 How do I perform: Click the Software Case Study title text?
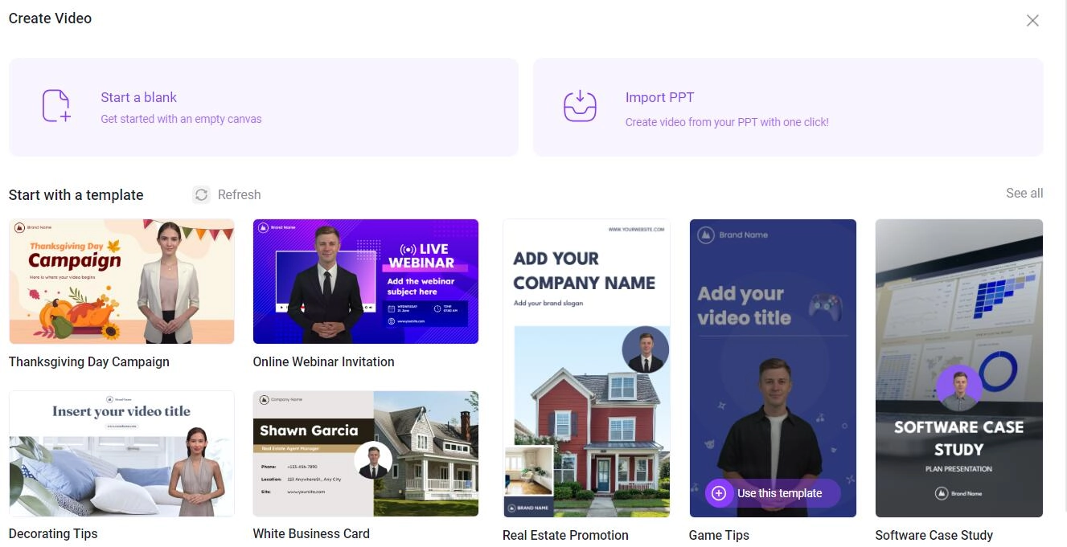click(934, 535)
